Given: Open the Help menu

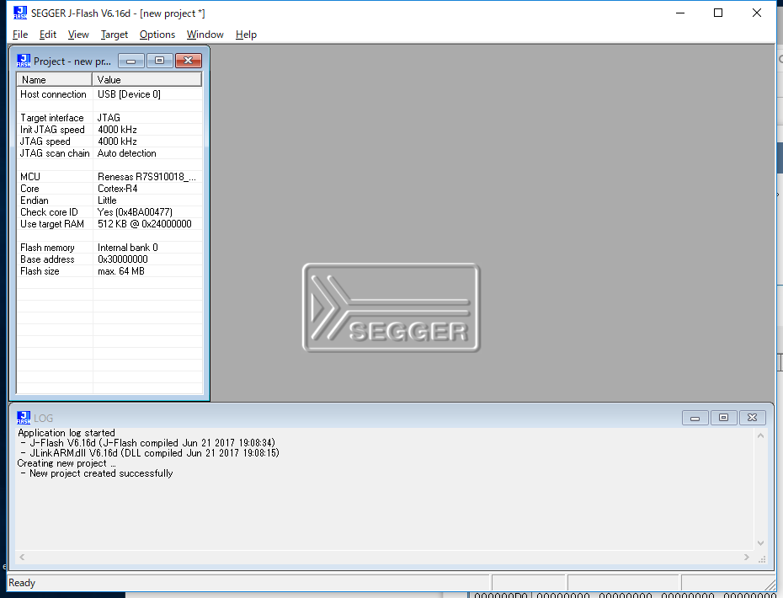Looking at the screenshot, I should pos(246,35).
